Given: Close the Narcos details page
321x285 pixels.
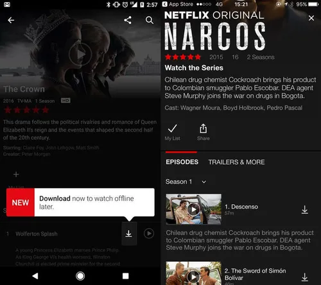Looking at the screenshot, I should (x=311, y=18).
